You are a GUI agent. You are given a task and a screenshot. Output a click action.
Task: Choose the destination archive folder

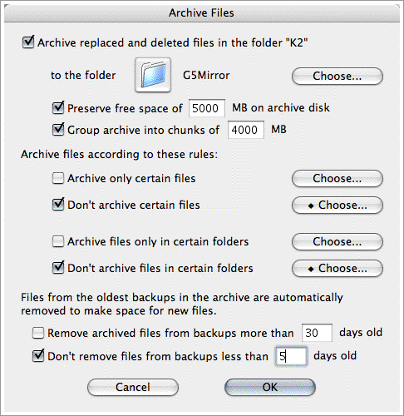[337, 76]
